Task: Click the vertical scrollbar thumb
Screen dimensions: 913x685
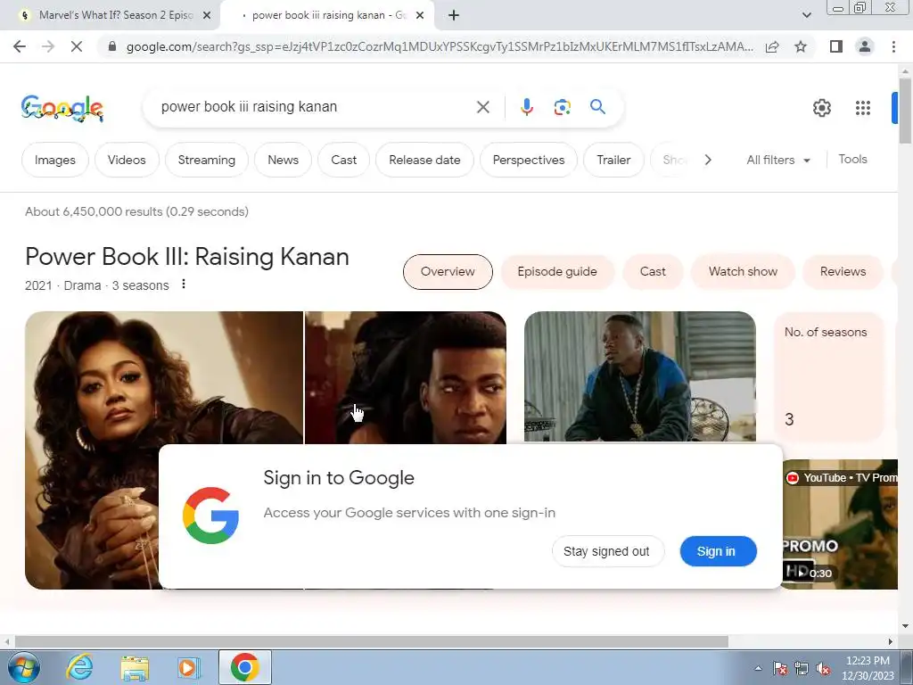Action: 905,111
